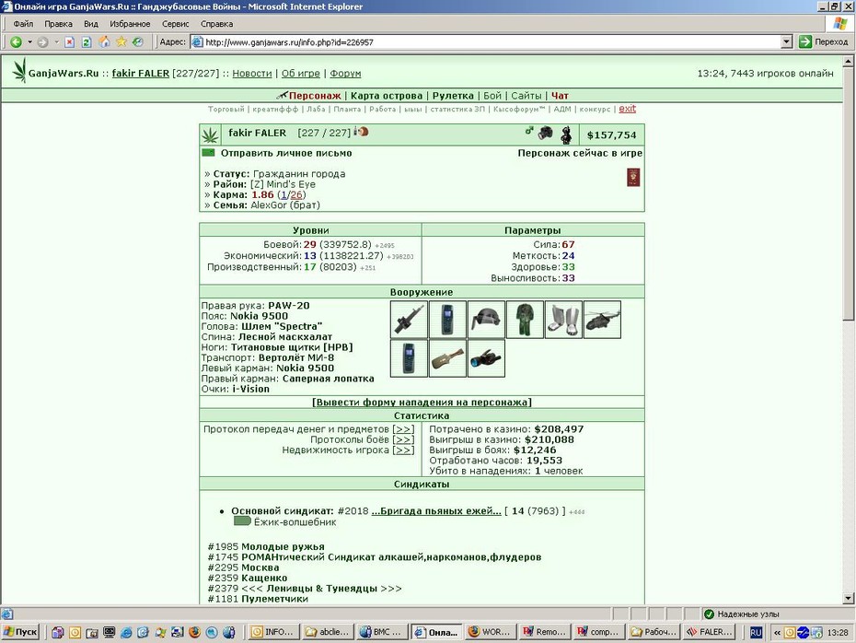Click the MI-8 helicopter transport icon
856x643 pixels.
pos(602,320)
